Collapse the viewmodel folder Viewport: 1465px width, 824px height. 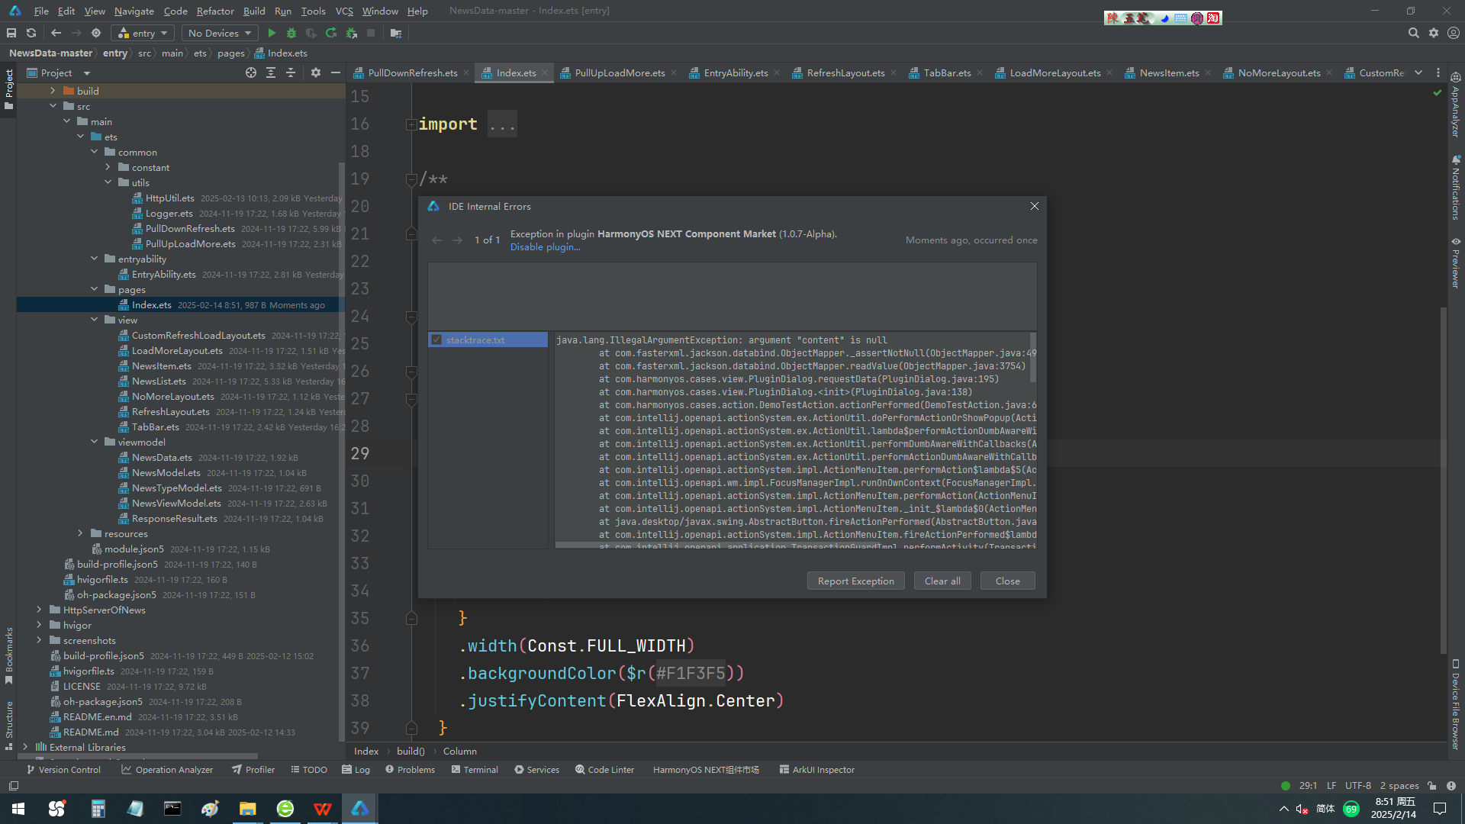tap(95, 443)
